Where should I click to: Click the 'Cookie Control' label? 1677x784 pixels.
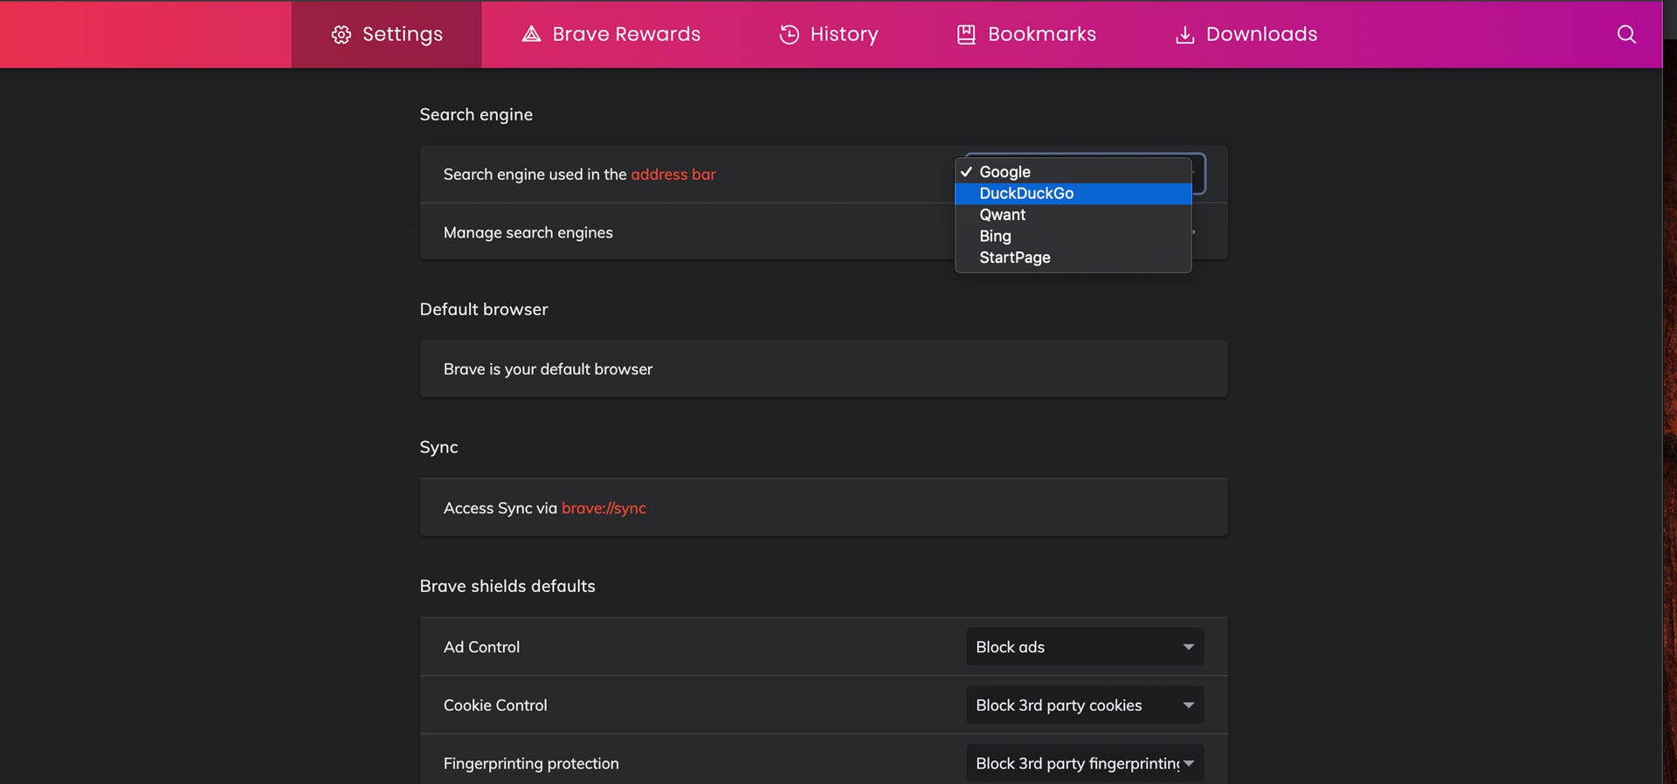click(x=495, y=705)
